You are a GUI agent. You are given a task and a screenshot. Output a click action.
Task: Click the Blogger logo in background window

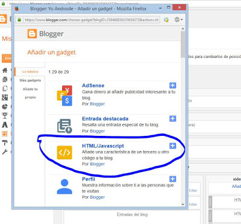tap(4, 19)
